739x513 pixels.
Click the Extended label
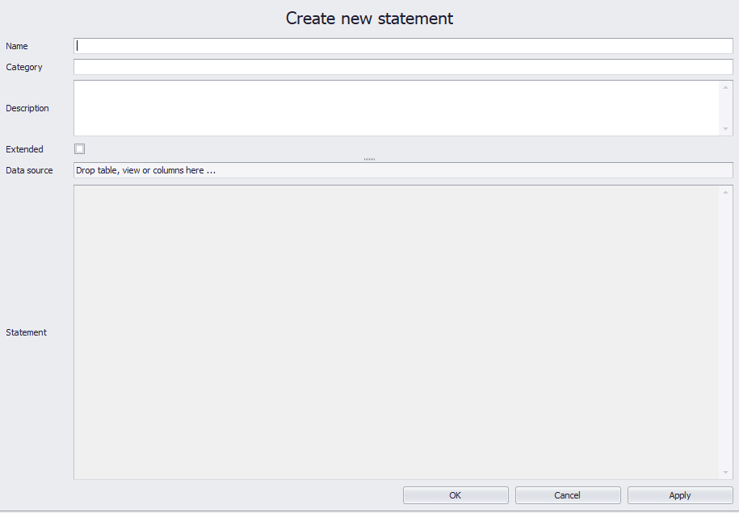(x=24, y=149)
